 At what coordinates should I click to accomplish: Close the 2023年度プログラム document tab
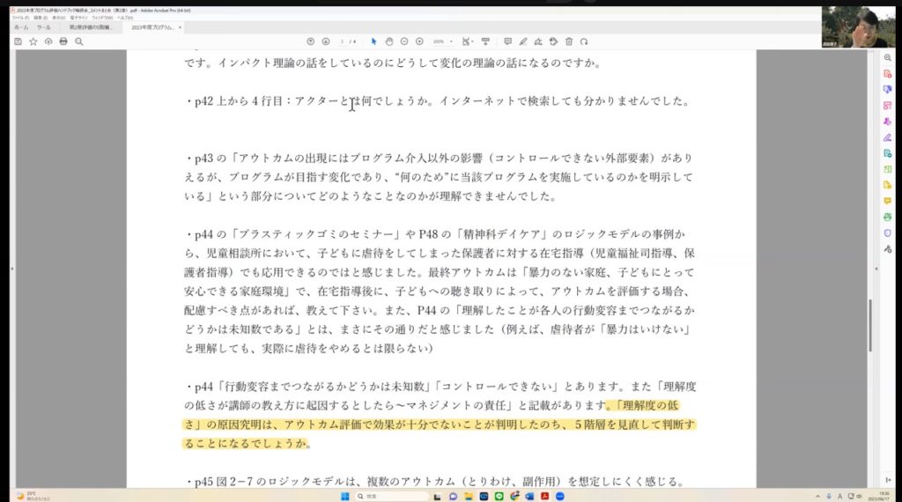[x=180, y=27]
